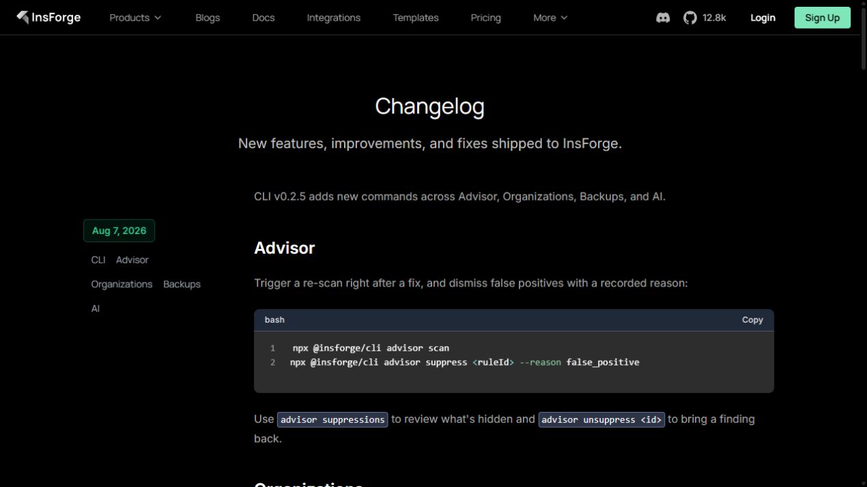The width and height of the screenshot is (867, 487).
Task: Open the InsForge logo home link
Action: (x=48, y=18)
